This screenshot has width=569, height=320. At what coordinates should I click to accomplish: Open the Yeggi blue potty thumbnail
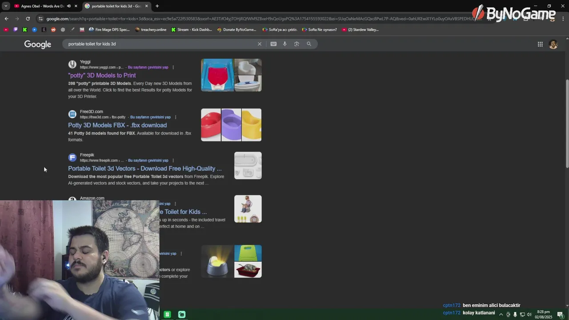(x=217, y=75)
